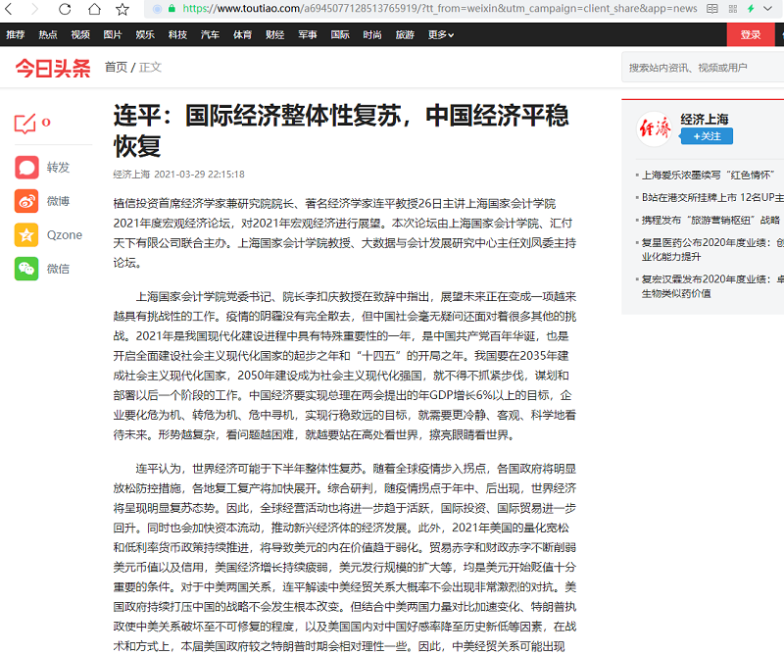Follow 经济上海 with 关注 button
The height and width of the screenshot is (655, 784).
coord(707,136)
